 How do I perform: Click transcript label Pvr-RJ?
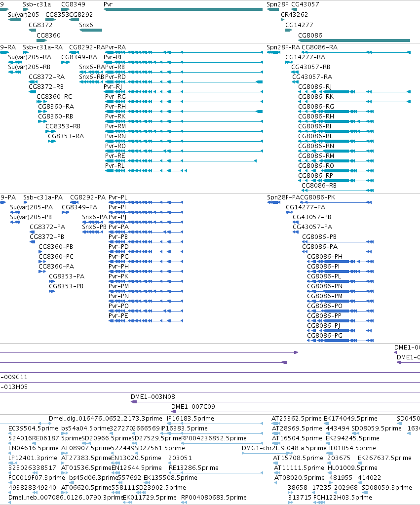[113, 87]
